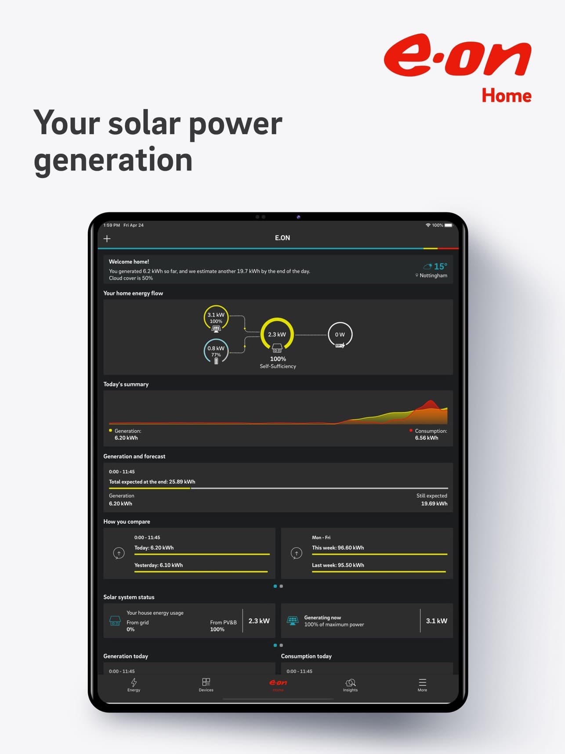The image size is (565, 754).
Task: Open the Generating now 3.1 kW card
Action: point(367,620)
